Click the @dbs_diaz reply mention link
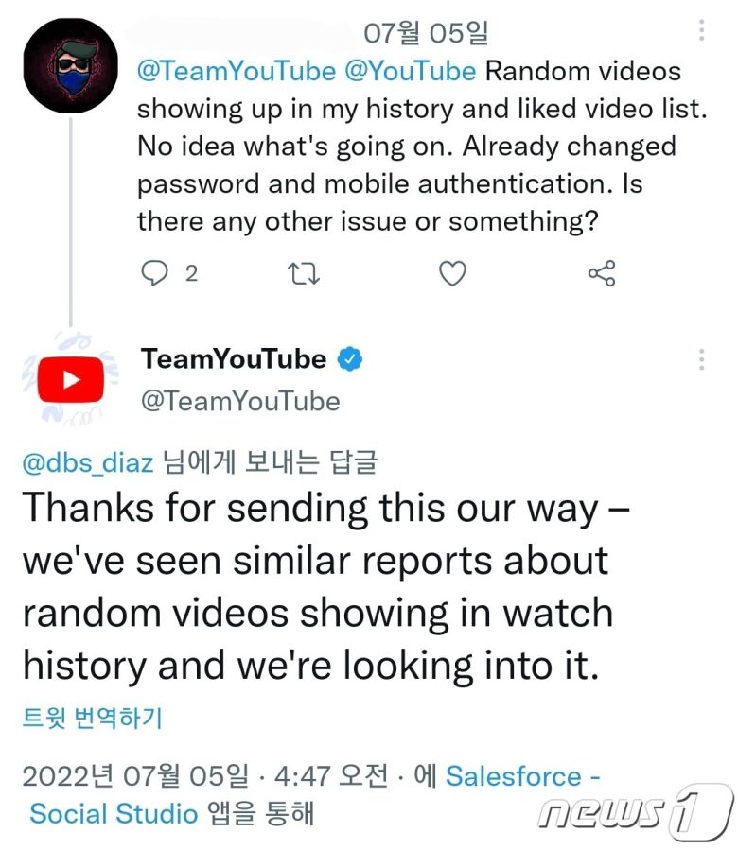The image size is (738, 850). tap(87, 462)
